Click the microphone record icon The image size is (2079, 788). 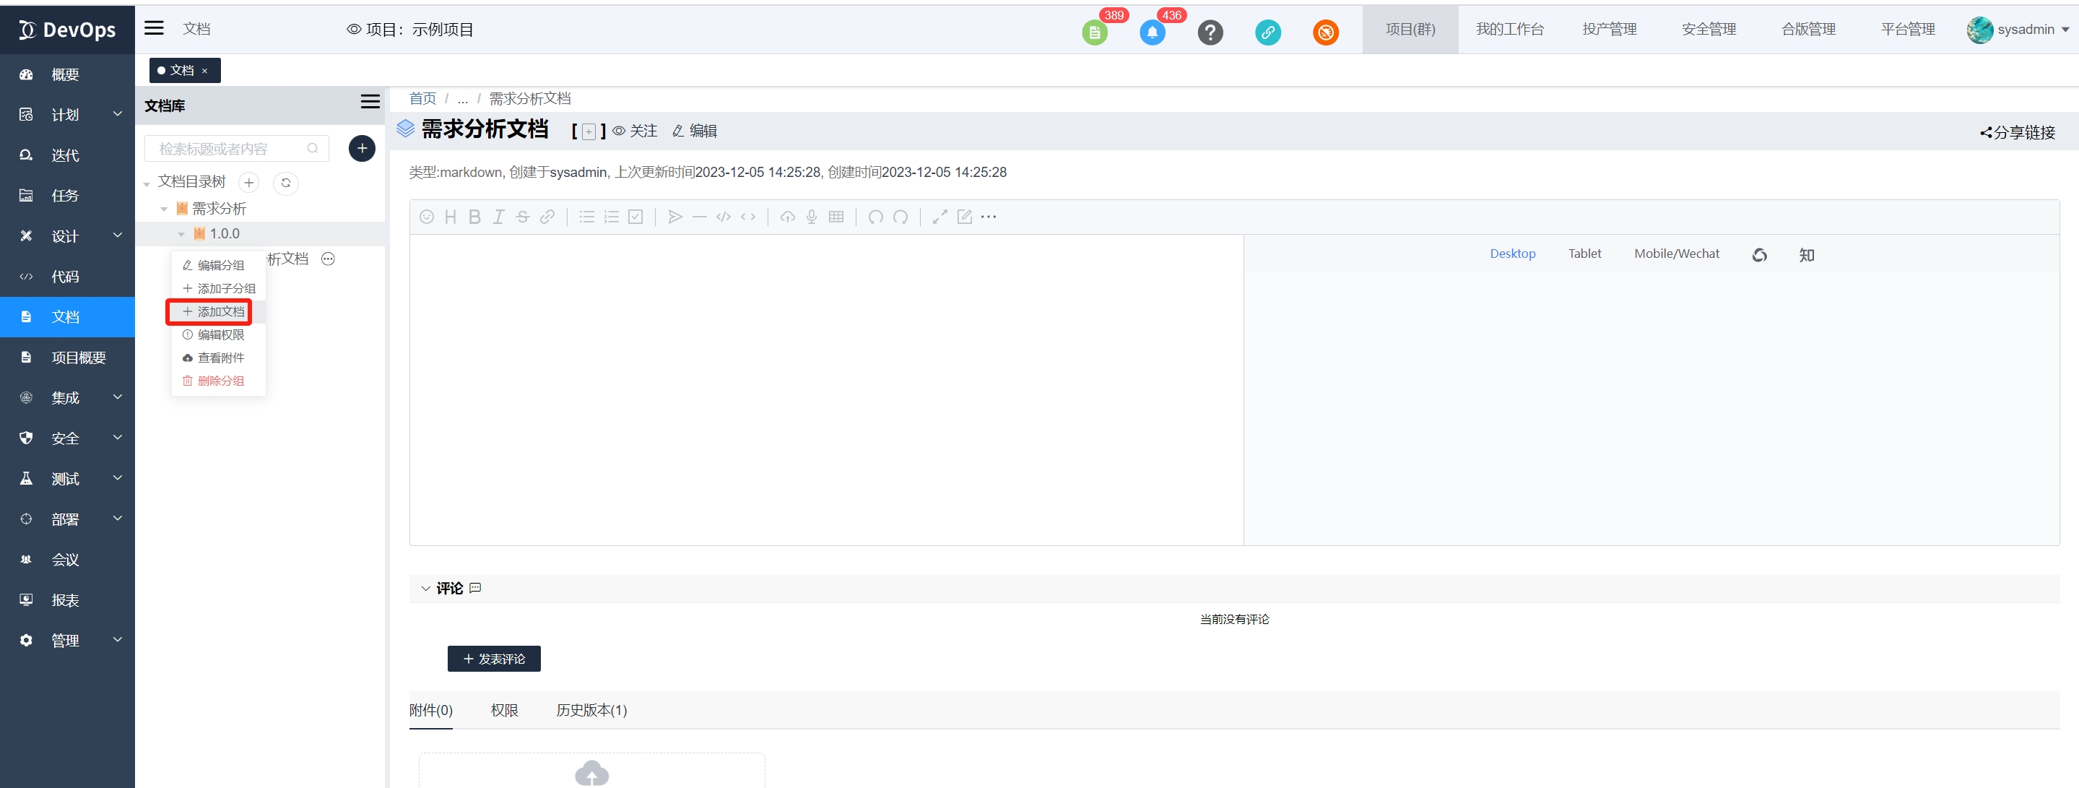[812, 217]
